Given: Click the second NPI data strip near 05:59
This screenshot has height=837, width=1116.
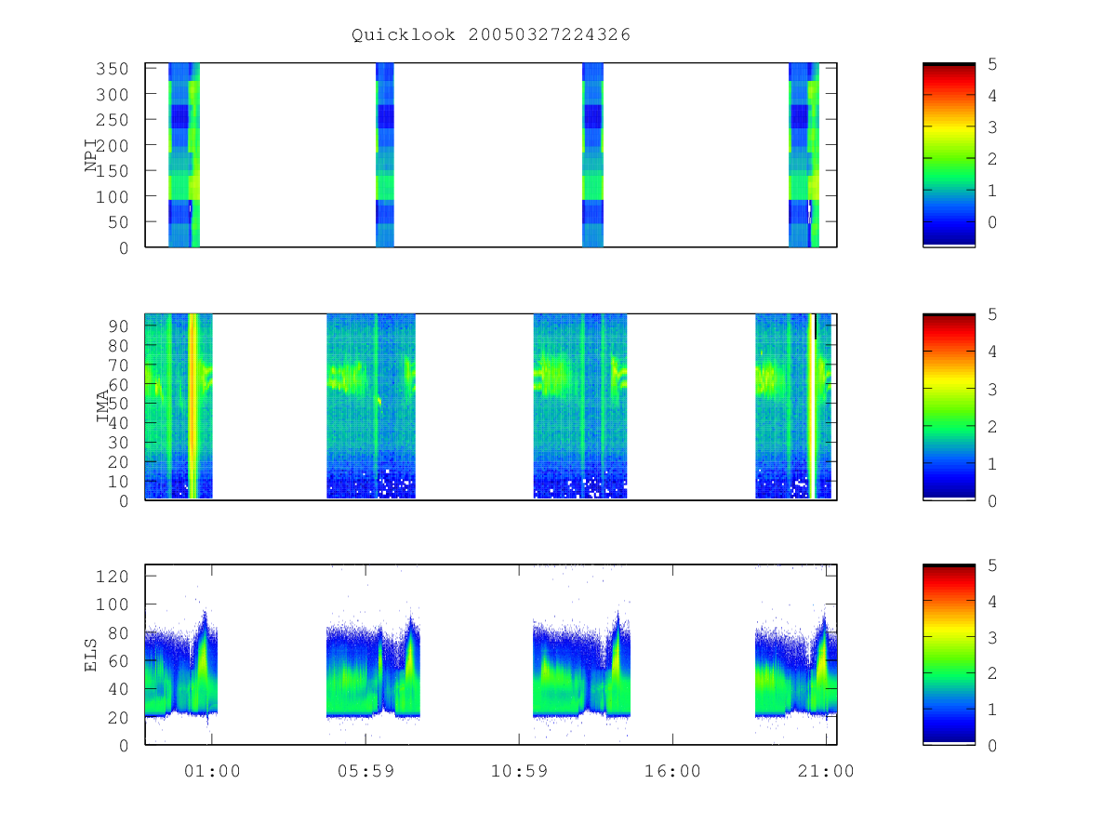Looking at the screenshot, I should [x=385, y=154].
